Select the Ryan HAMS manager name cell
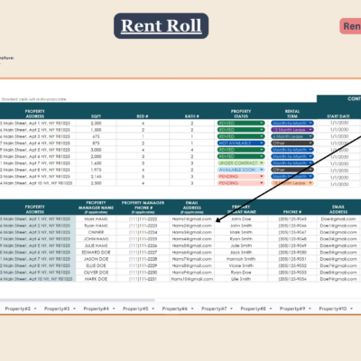The image size is (361, 361). click(96, 226)
